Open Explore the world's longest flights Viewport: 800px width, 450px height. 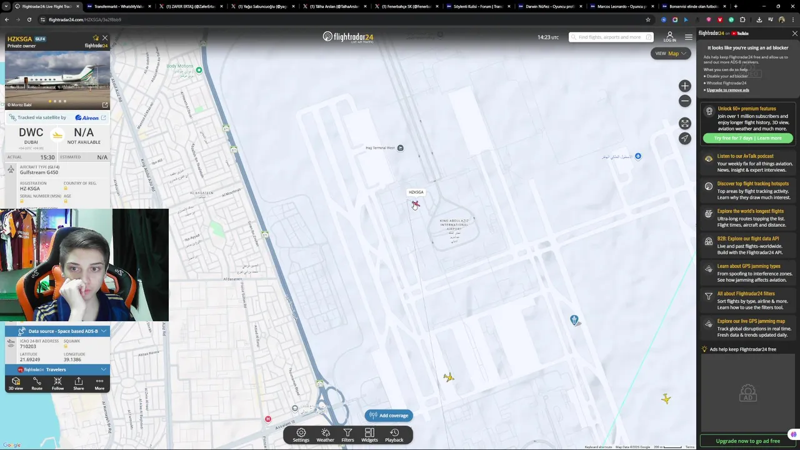[x=748, y=218]
